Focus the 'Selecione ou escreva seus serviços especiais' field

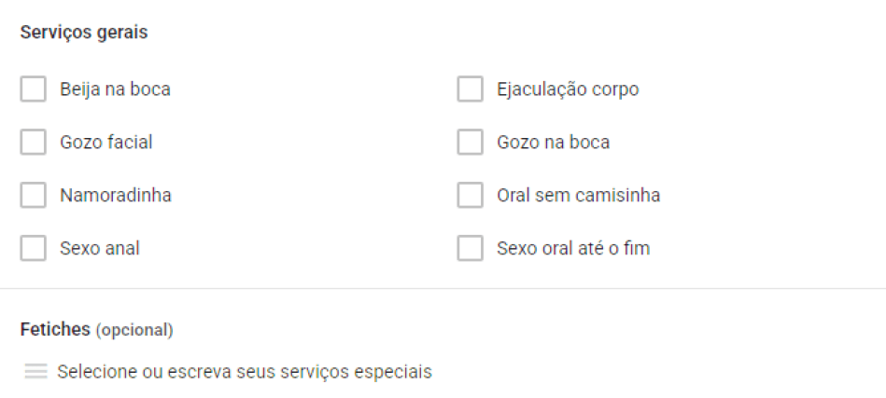pos(245,372)
